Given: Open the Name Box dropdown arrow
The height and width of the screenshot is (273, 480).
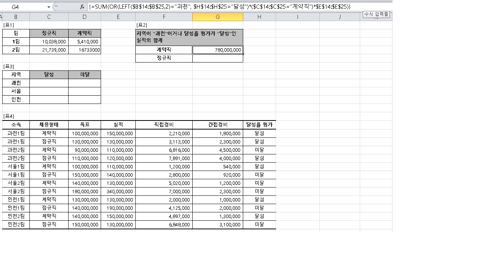Looking at the screenshot, I should pyautogui.click(x=49, y=7).
